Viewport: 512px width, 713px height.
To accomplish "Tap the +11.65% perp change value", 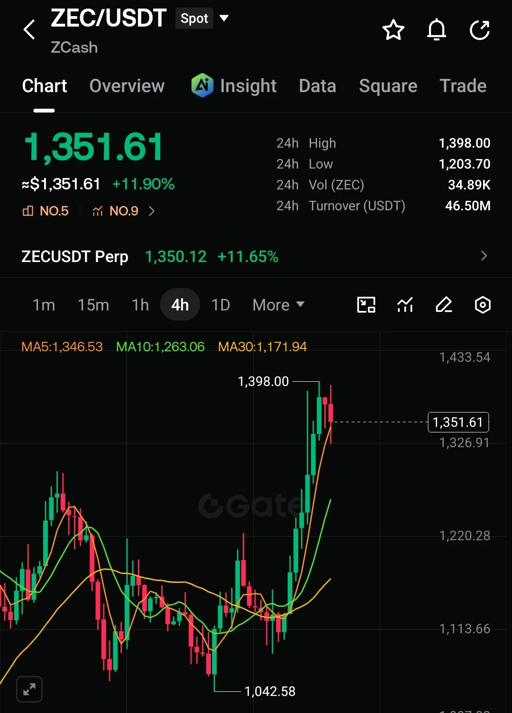I will coord(248,257).
